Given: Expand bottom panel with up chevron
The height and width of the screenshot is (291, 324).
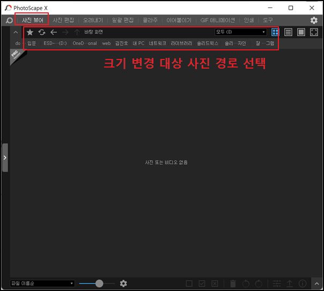Looking at the screenshot, I should (317, 283).
